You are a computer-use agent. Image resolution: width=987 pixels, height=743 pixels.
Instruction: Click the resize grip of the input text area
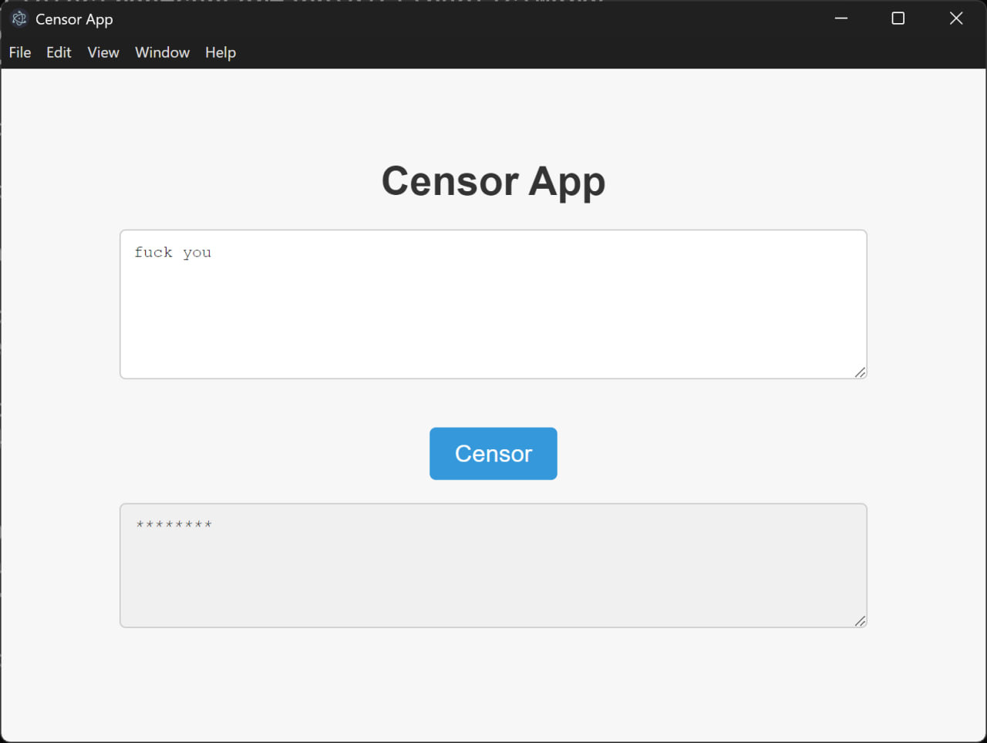pos(861,373)
